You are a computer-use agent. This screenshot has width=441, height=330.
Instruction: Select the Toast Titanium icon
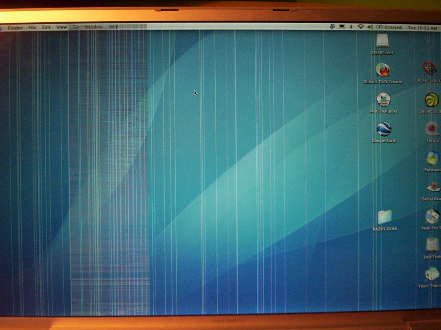(x=432, y=274)
